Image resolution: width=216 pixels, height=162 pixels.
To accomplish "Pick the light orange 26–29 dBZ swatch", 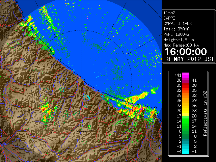I will coord(186,101).
